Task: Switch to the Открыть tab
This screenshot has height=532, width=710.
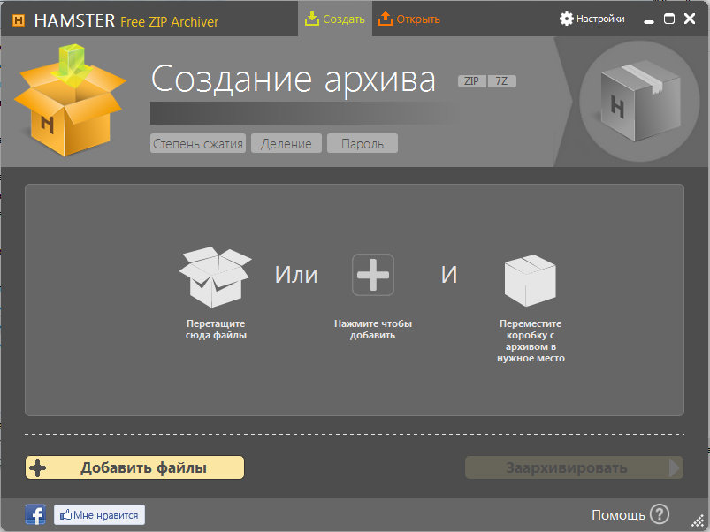Action: [408, 19]
